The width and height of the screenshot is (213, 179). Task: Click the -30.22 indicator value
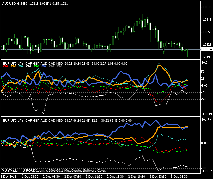click(x=105, y=121)
